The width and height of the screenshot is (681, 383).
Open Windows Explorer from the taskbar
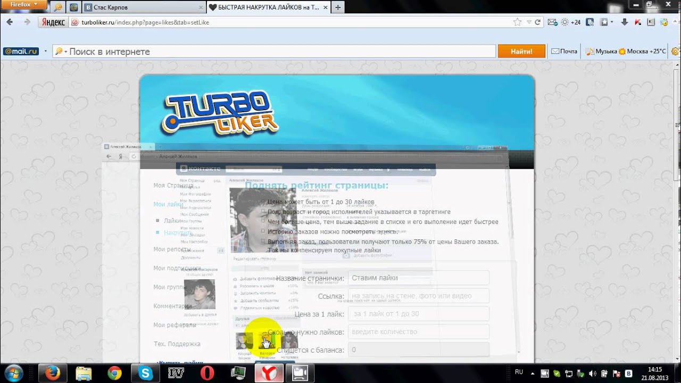(84, 373)
